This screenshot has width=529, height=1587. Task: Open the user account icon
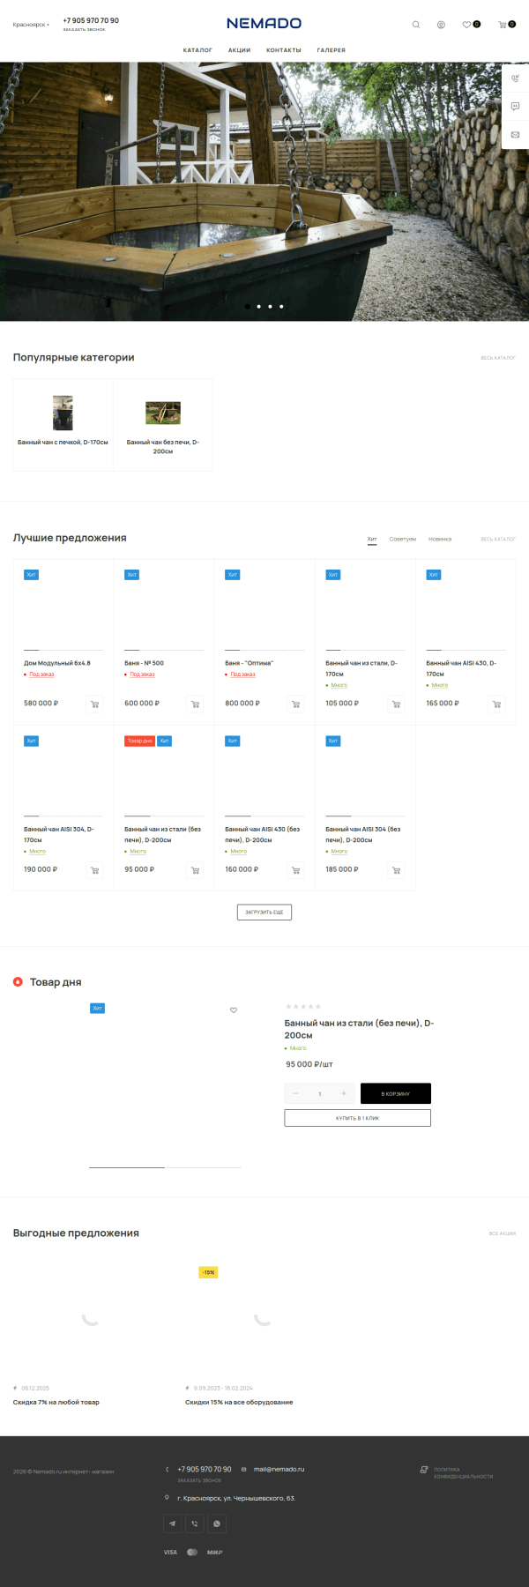441,25
